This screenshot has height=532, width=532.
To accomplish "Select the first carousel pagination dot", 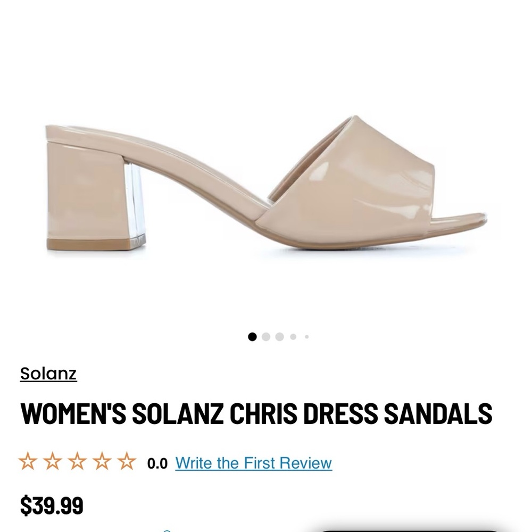I will (252, 336).
